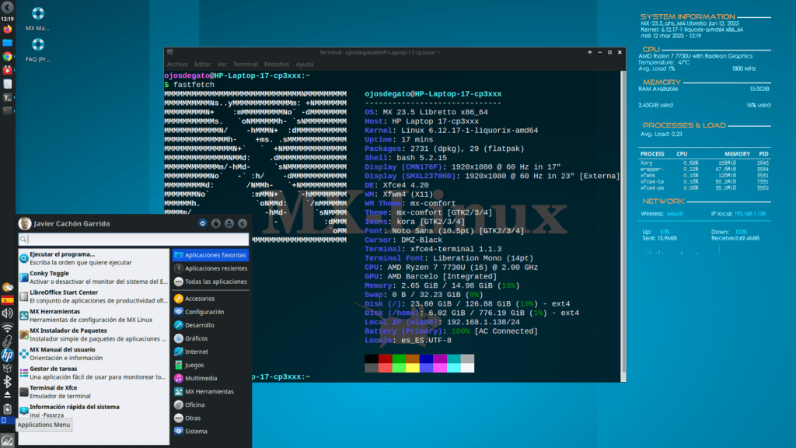The height and width of the screenshot is (448, 796).
Task: Click the terminal window menu icon in titlebar
Action: point(170,52)
